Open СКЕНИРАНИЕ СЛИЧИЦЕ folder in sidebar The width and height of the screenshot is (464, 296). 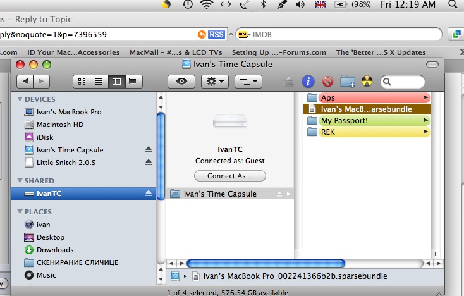click(x=83, y=262)
